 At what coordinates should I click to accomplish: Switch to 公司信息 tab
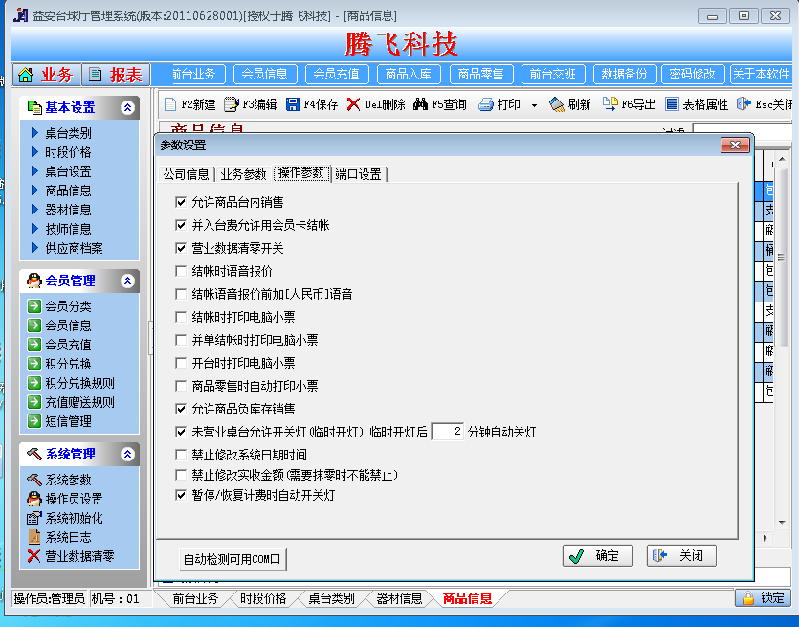coord(186,174)
